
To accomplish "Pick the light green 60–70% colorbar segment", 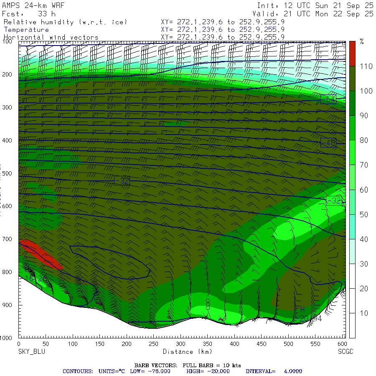I will click(352, 177).
